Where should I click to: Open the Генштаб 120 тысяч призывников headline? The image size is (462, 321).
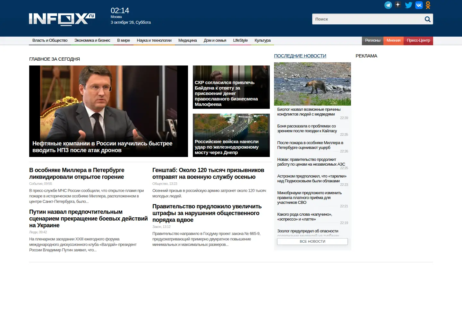coord(208,173)
